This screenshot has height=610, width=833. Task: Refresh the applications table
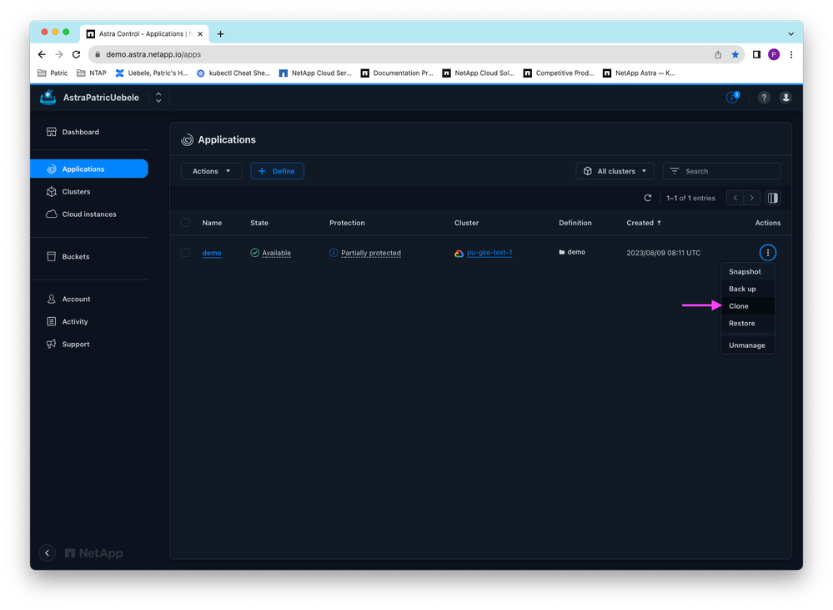click(648, 198)
